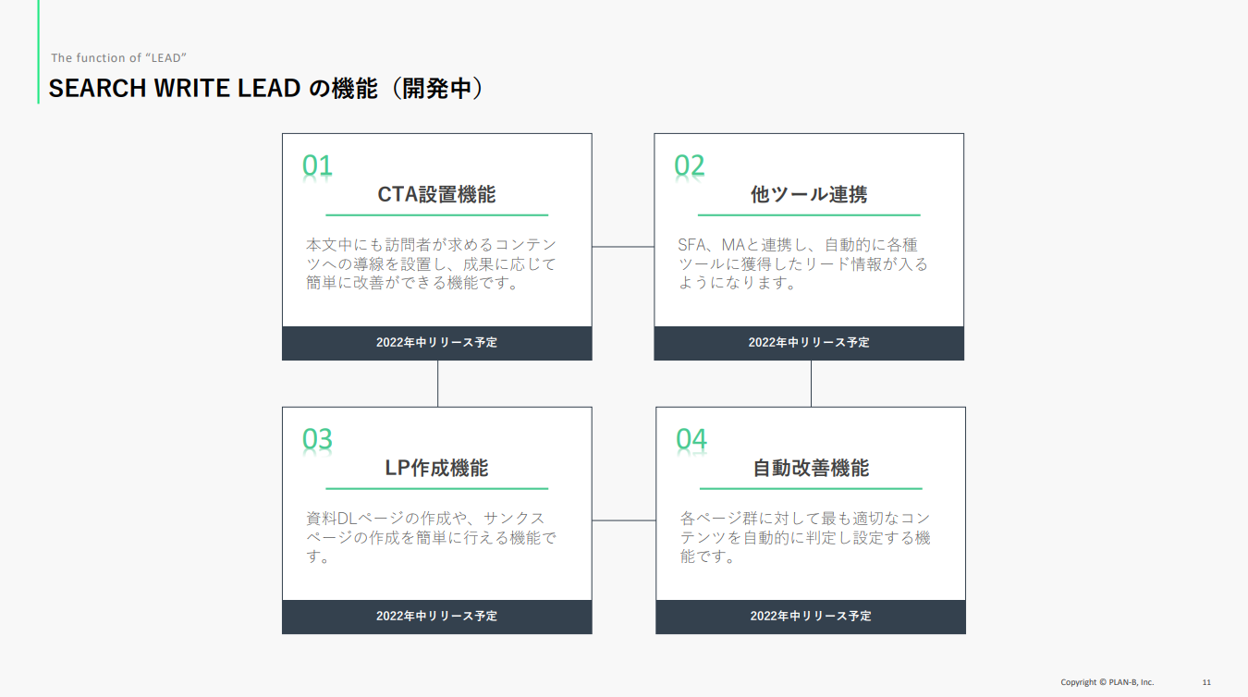1248x697 pixels.
Task: Click the description starting with "各ページ群に対して"
Action: point(805,538)
